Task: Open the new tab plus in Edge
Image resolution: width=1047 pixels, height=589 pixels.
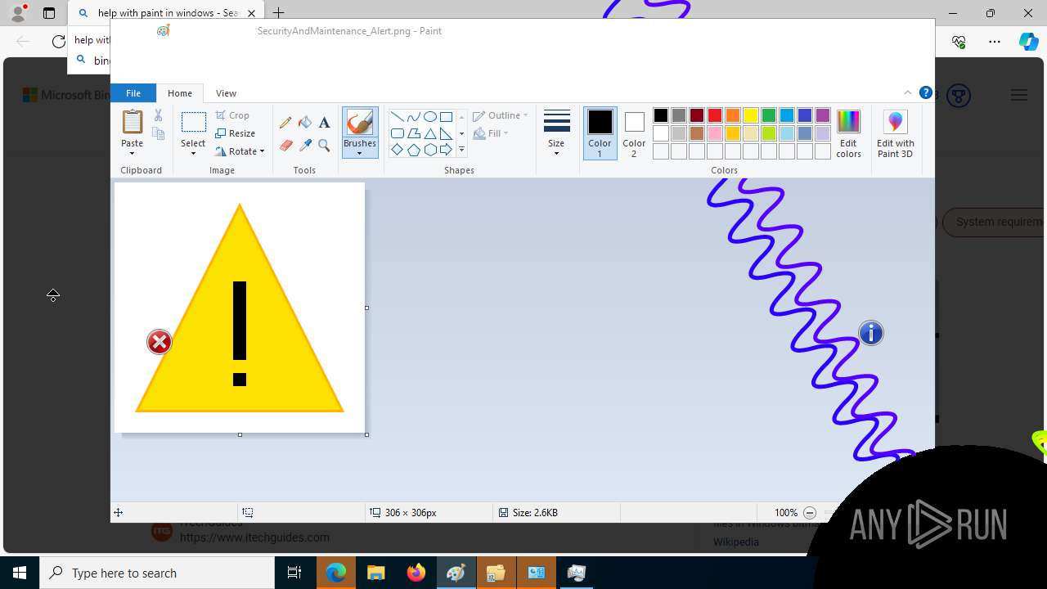Action: pos(278,13)
